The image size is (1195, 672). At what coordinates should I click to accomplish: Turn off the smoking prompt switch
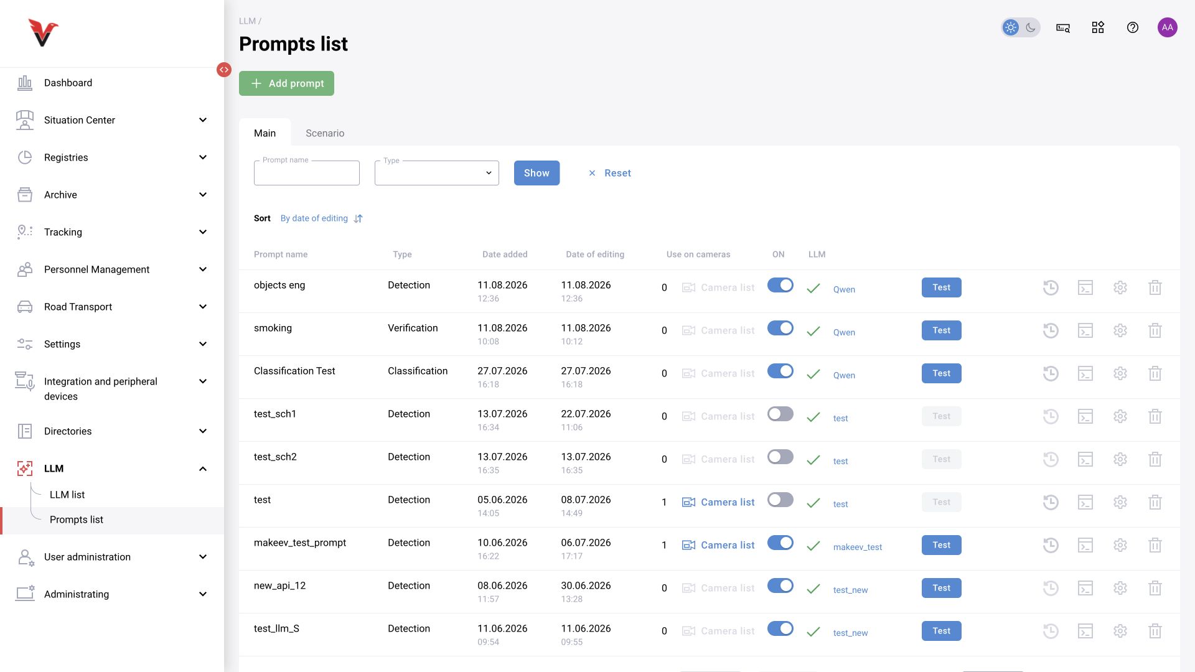tap(780, 328)
